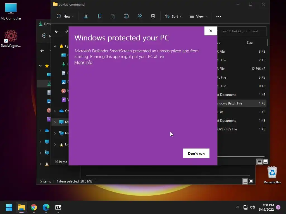Switch to details view in Downloads window
Viewport: 286px width, 214px height.
pos(245,181)
